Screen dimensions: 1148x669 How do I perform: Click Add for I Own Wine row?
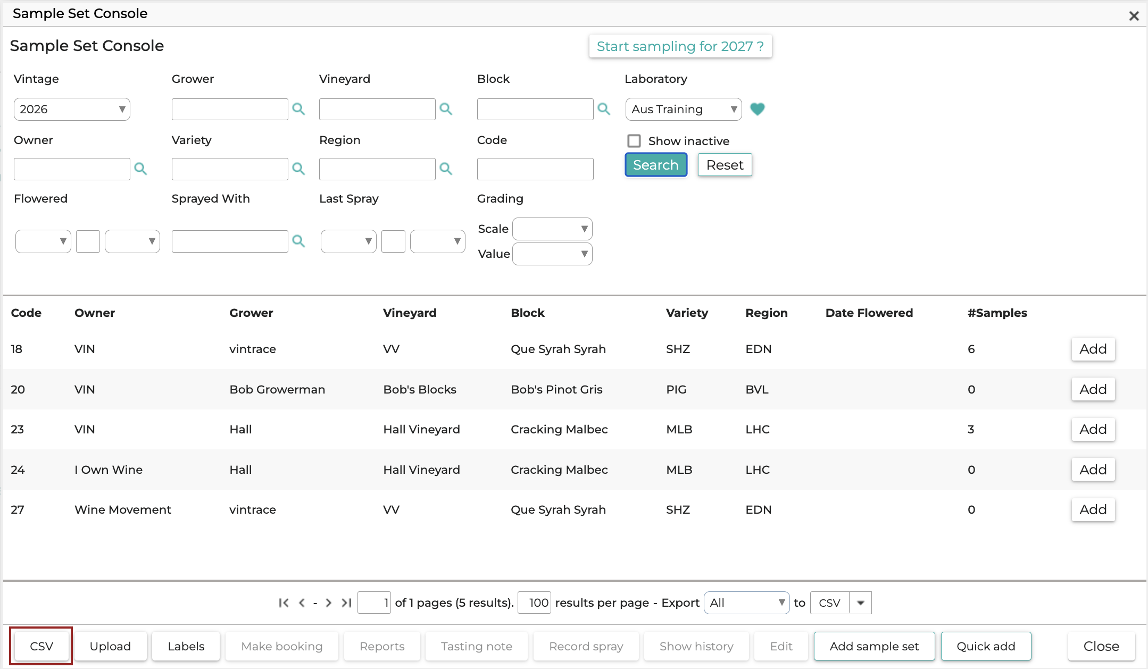pos(1093,470)
